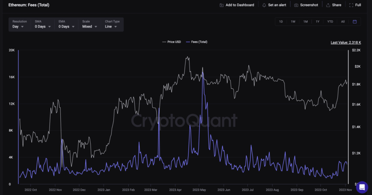372x195 pixels.
Task: Click the Add to Dashboard icon
Action: click(221, 5)
